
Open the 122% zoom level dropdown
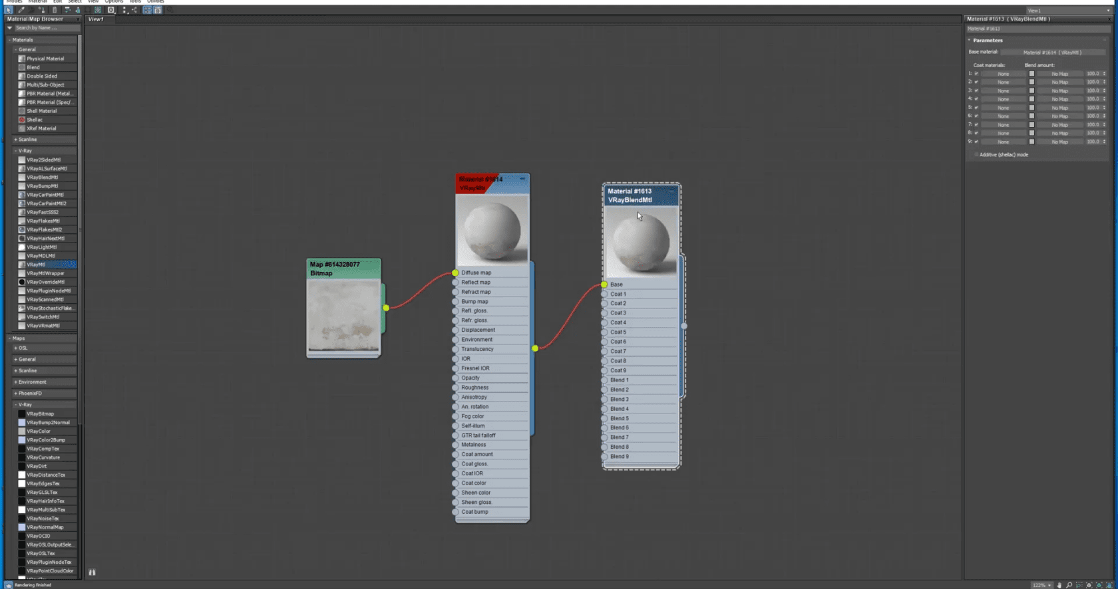1049,585
